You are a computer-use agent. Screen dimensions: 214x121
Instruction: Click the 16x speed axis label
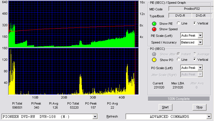point(142,3)
